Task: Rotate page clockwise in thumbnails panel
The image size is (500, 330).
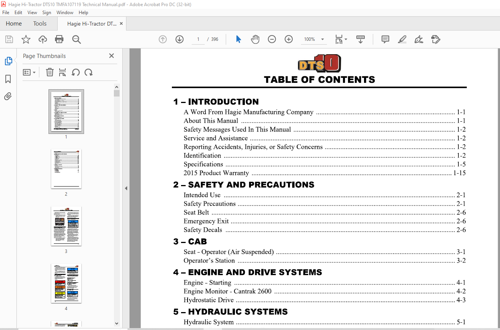Action: (89, 72)
